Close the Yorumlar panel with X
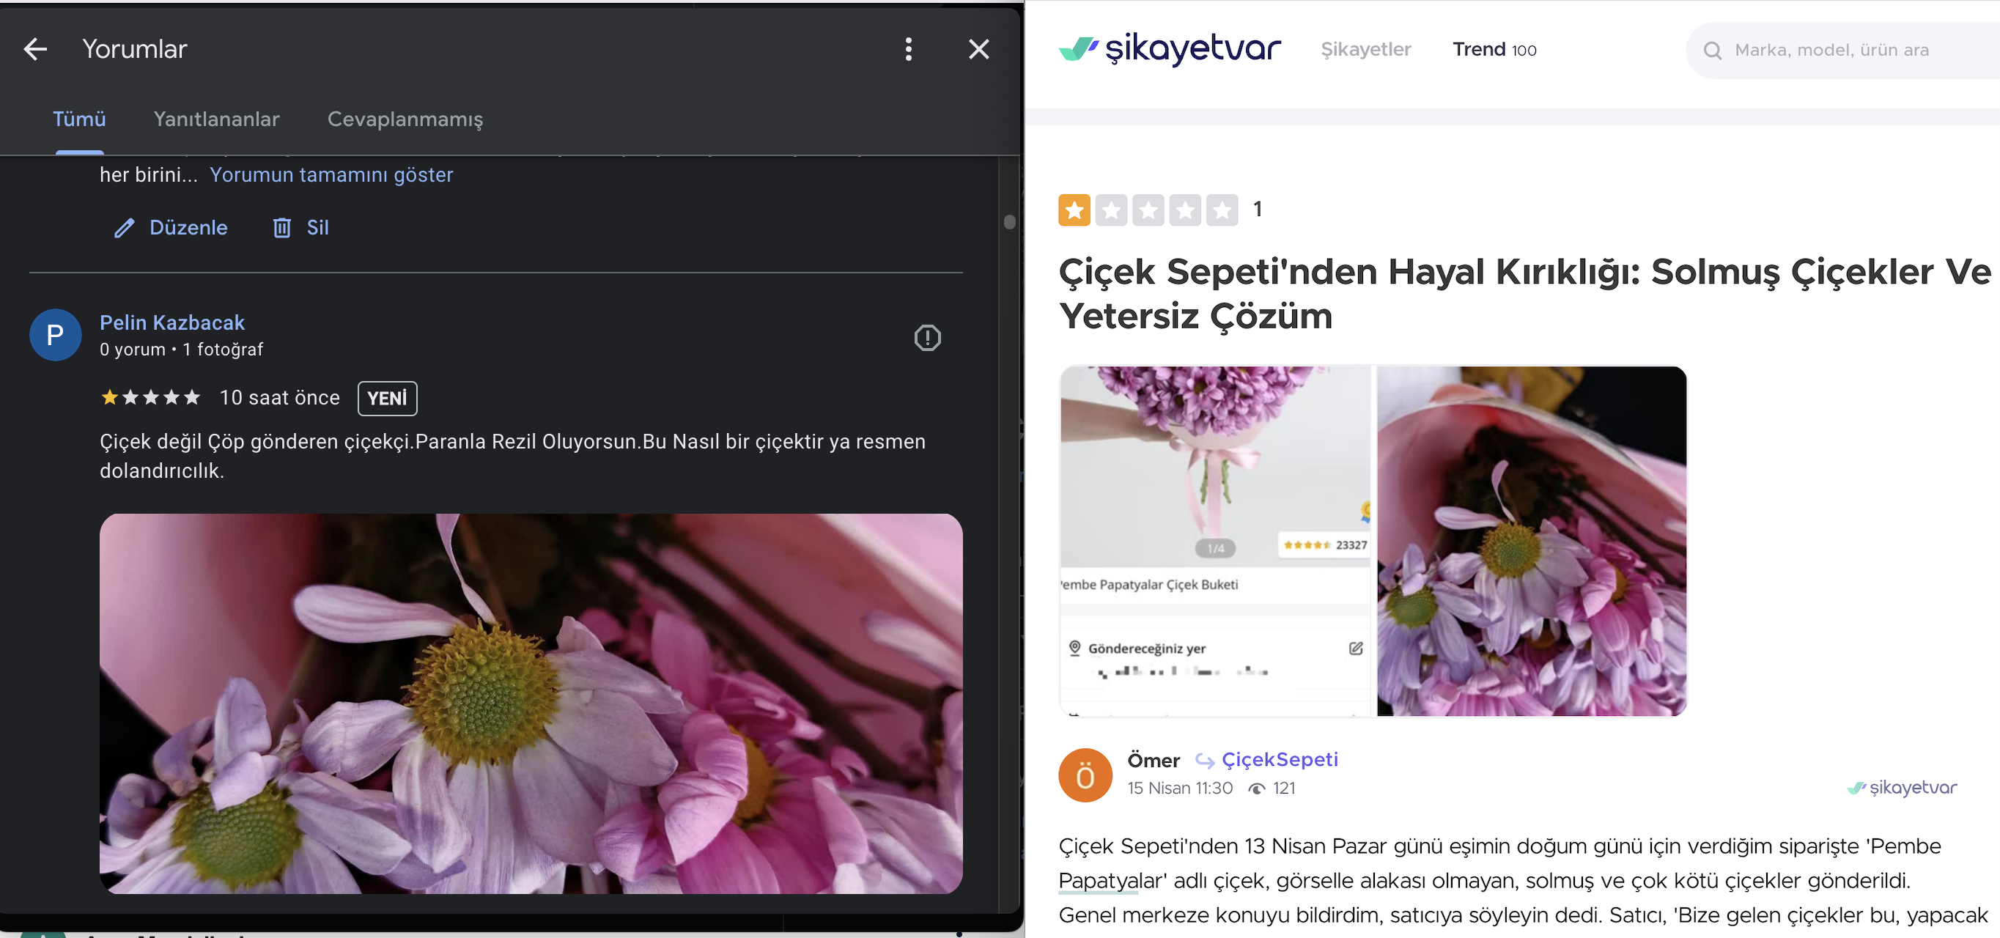The image size is (2000, 938). (x=978, y=49)
